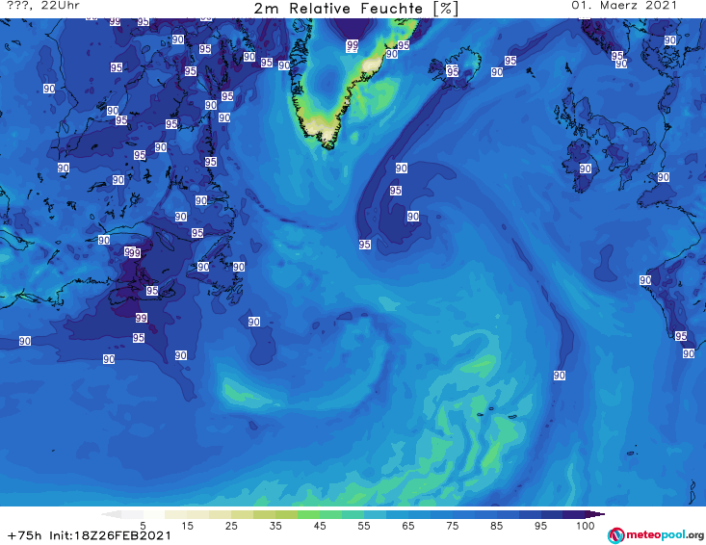Click the colorbar tick label '65'
The height and width of the screenshot is (545, 706).
[408, 526]
